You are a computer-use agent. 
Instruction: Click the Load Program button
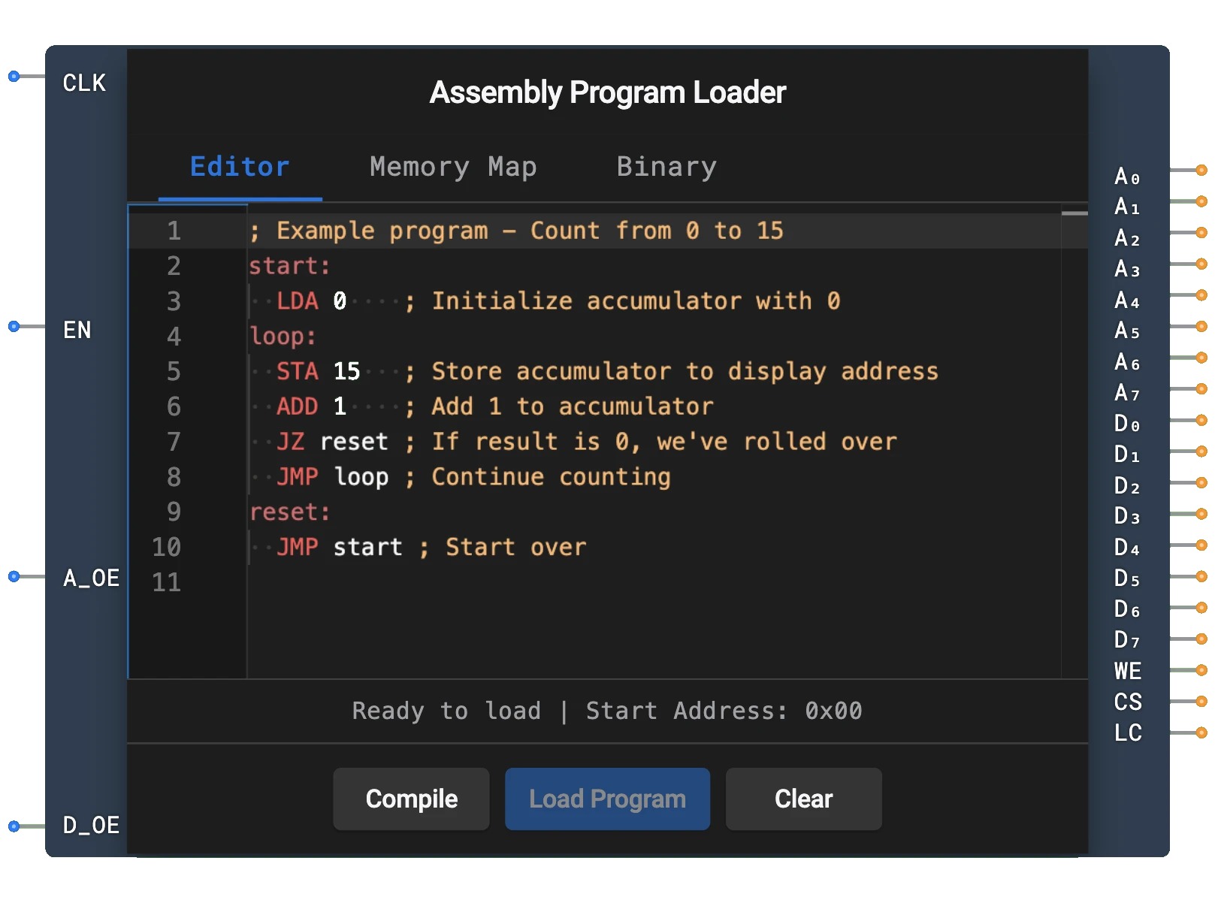click(x=607, y=799)
